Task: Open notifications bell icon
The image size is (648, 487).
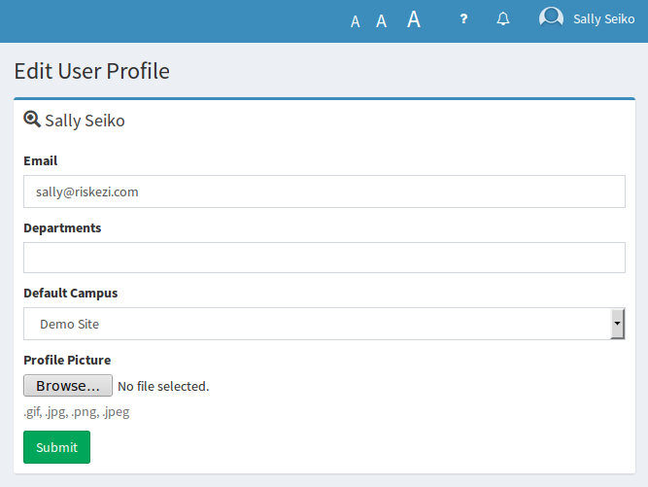Action: [x=503, y=18]
